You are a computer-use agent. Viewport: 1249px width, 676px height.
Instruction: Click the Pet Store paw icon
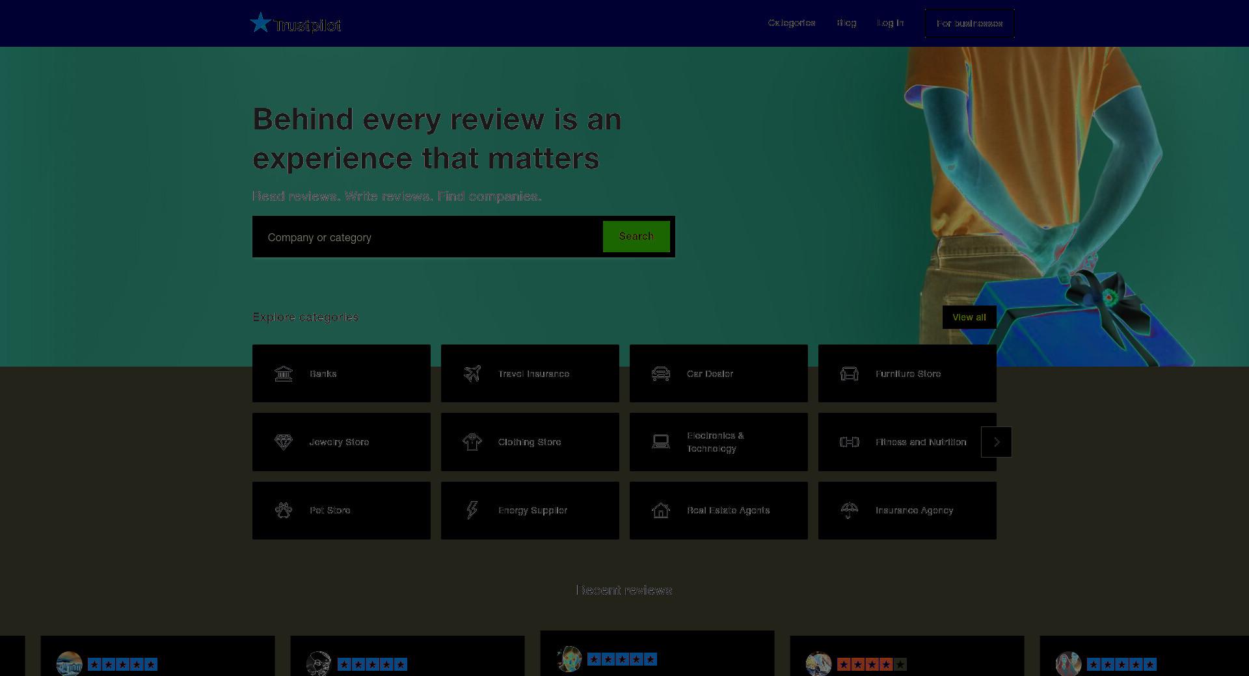coord(284,510)
